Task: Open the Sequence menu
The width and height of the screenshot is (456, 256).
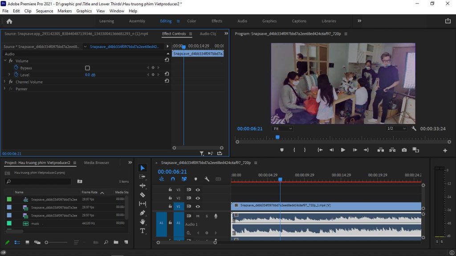Action: [x=44, y=11]
